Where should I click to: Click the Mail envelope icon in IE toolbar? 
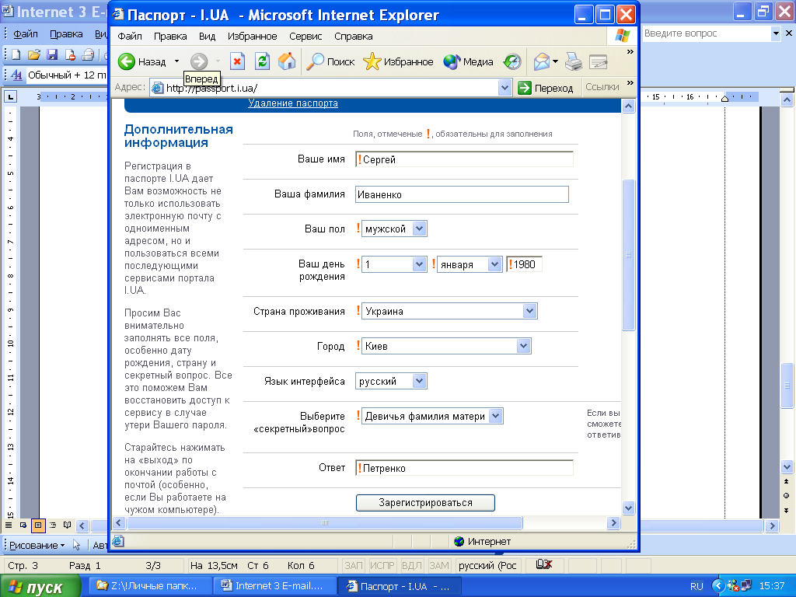542,62
